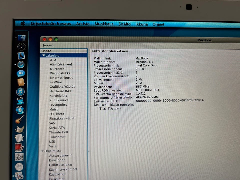Screen dimensions: 240x180
Task: Collapse the Laitteisto disclosure triangle
Action: [44, 55]
